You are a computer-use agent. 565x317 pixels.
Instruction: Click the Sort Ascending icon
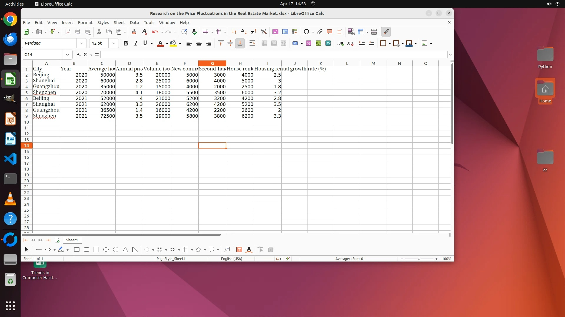(244, 32)
